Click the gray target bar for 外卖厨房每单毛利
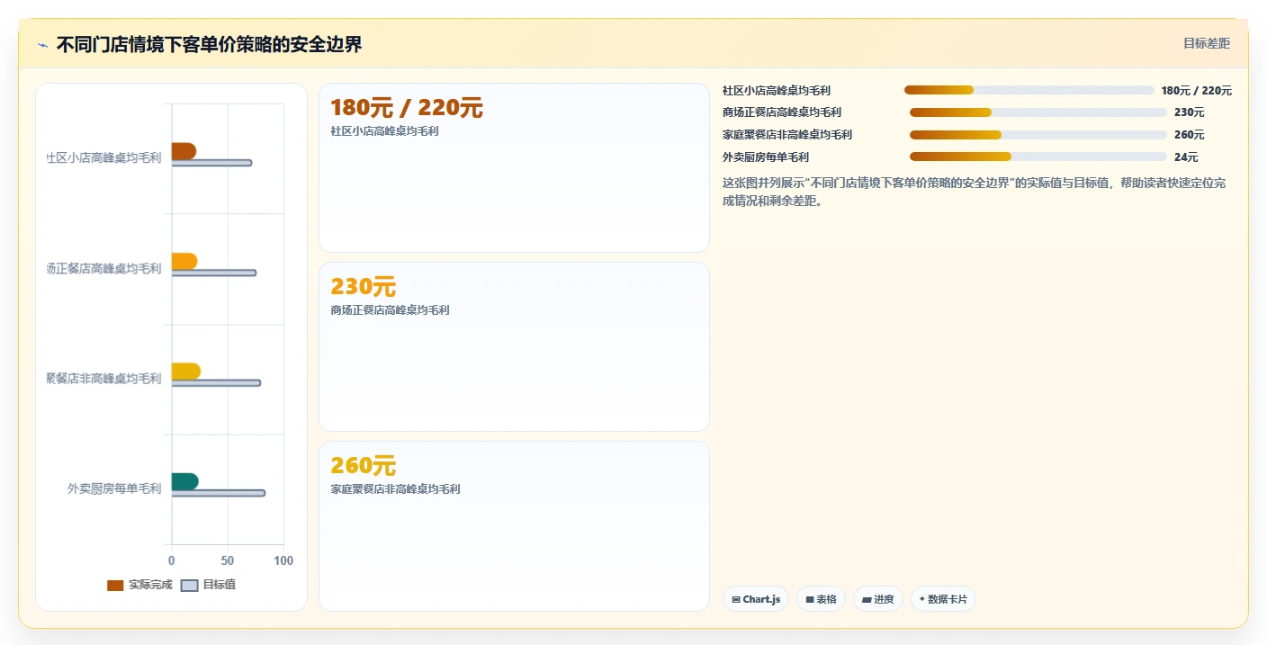 click(x=219, y=493)
